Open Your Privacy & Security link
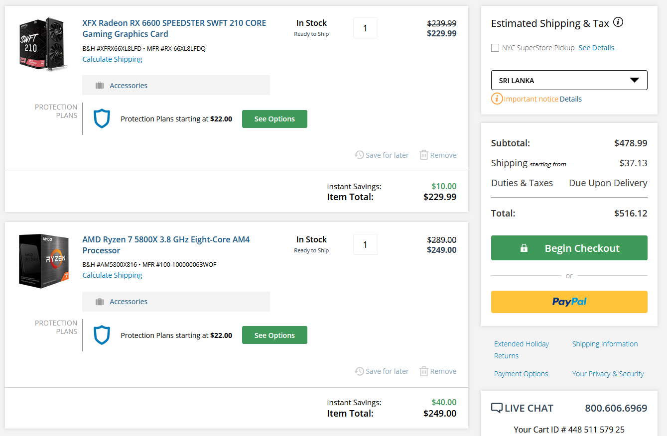The image size is (667, 436). tap(608, 374)
